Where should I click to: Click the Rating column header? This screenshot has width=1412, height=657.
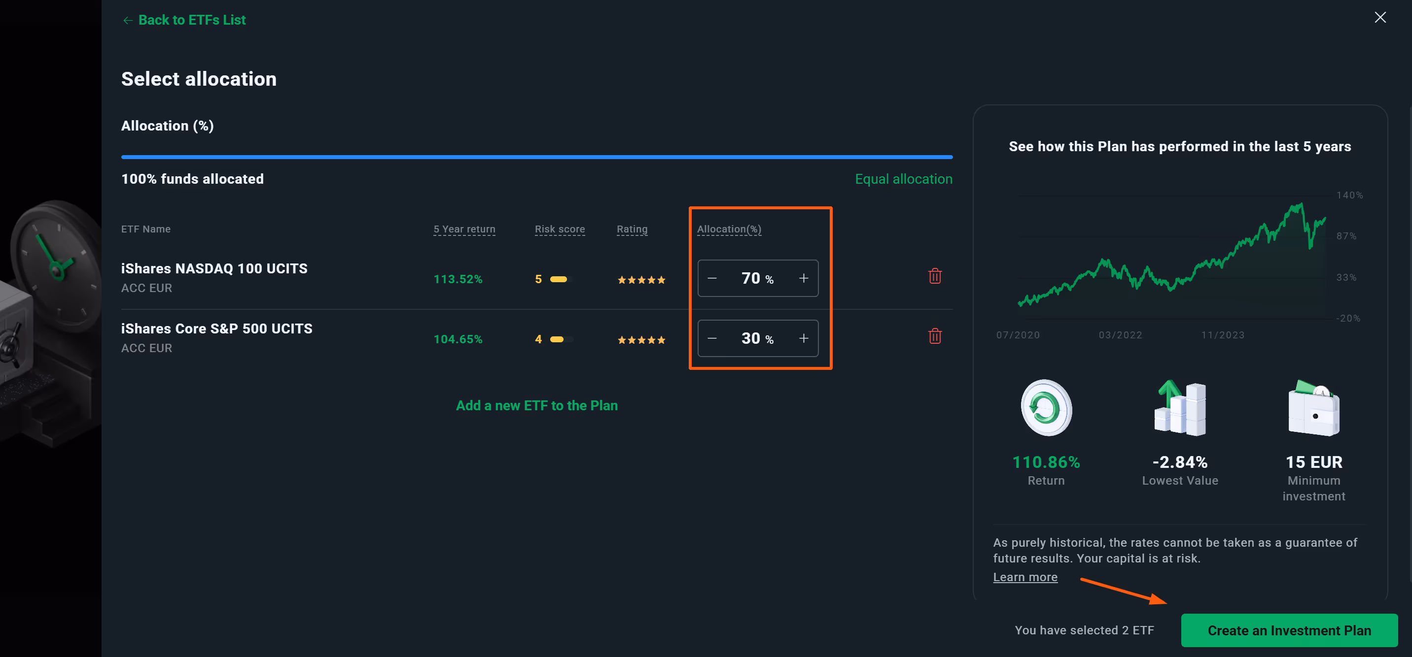point(632,230)
